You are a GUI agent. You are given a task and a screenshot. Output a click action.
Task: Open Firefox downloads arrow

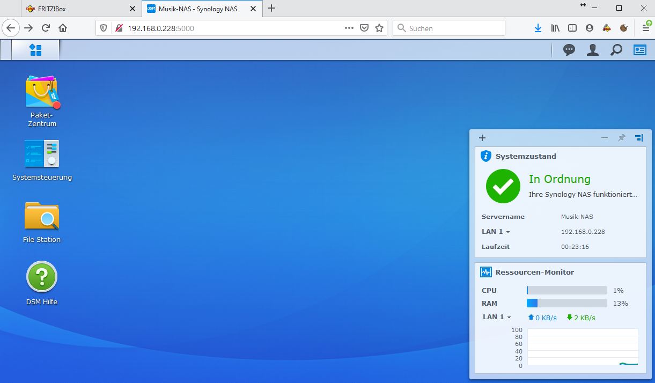click(x=538, y=28)
